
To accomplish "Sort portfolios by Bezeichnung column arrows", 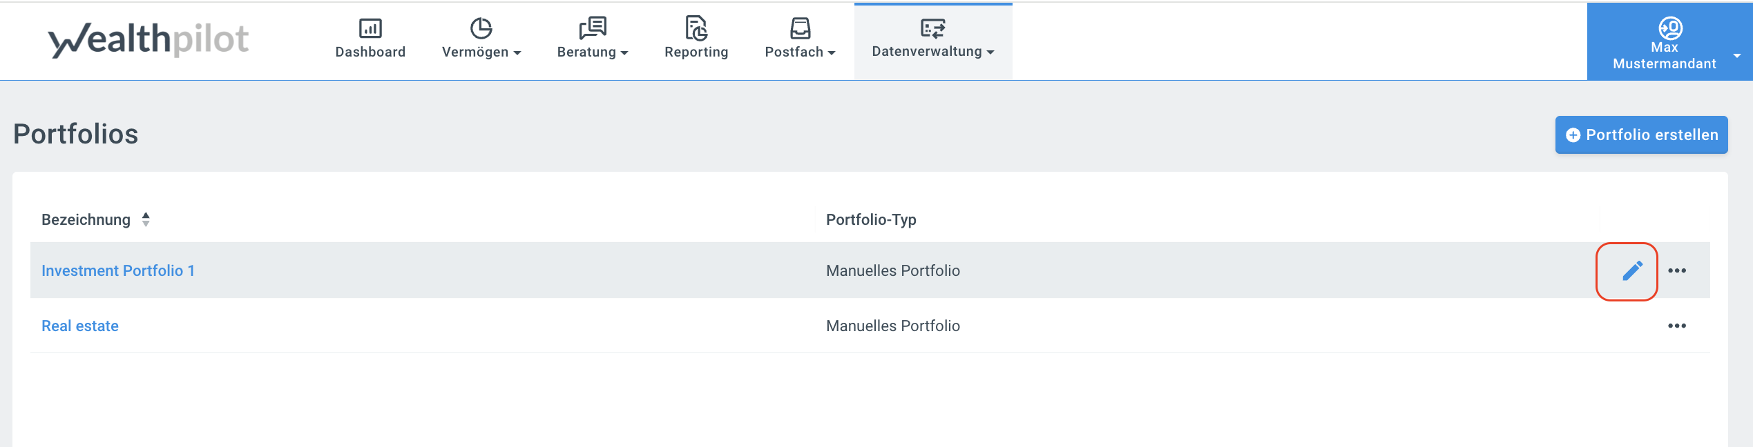I will (x=146, y=219).
